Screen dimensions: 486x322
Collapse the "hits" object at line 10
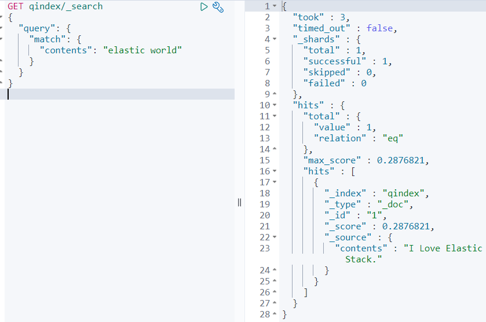click(x=275, y=105)
